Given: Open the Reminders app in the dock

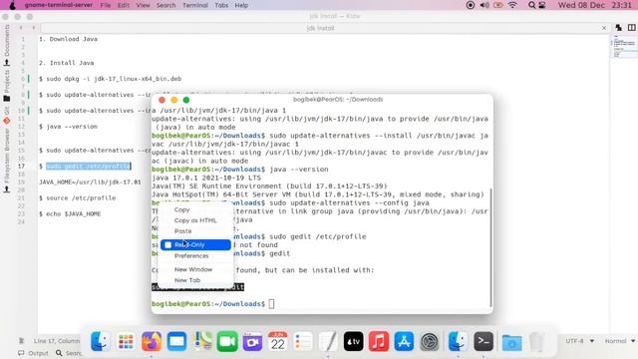Looking at the screenshot, I should (x=303, y=341).
